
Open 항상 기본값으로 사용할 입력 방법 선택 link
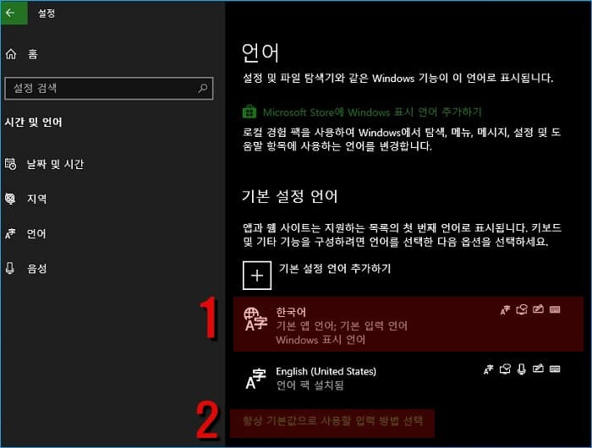(x=332, y=421)
